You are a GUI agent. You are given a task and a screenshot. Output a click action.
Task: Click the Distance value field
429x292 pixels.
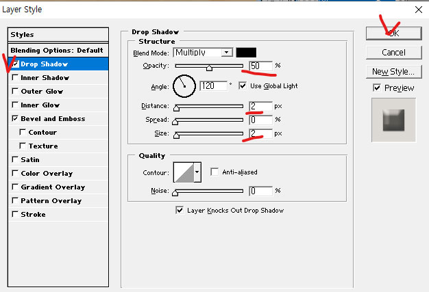pos(260,106)
